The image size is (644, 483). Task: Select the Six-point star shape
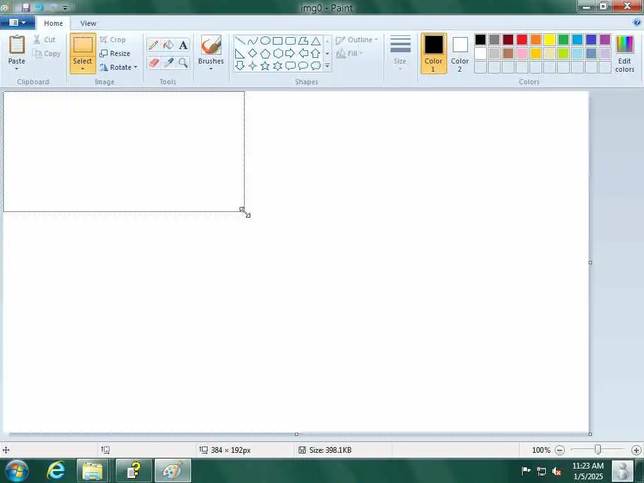tap(277, 65)
